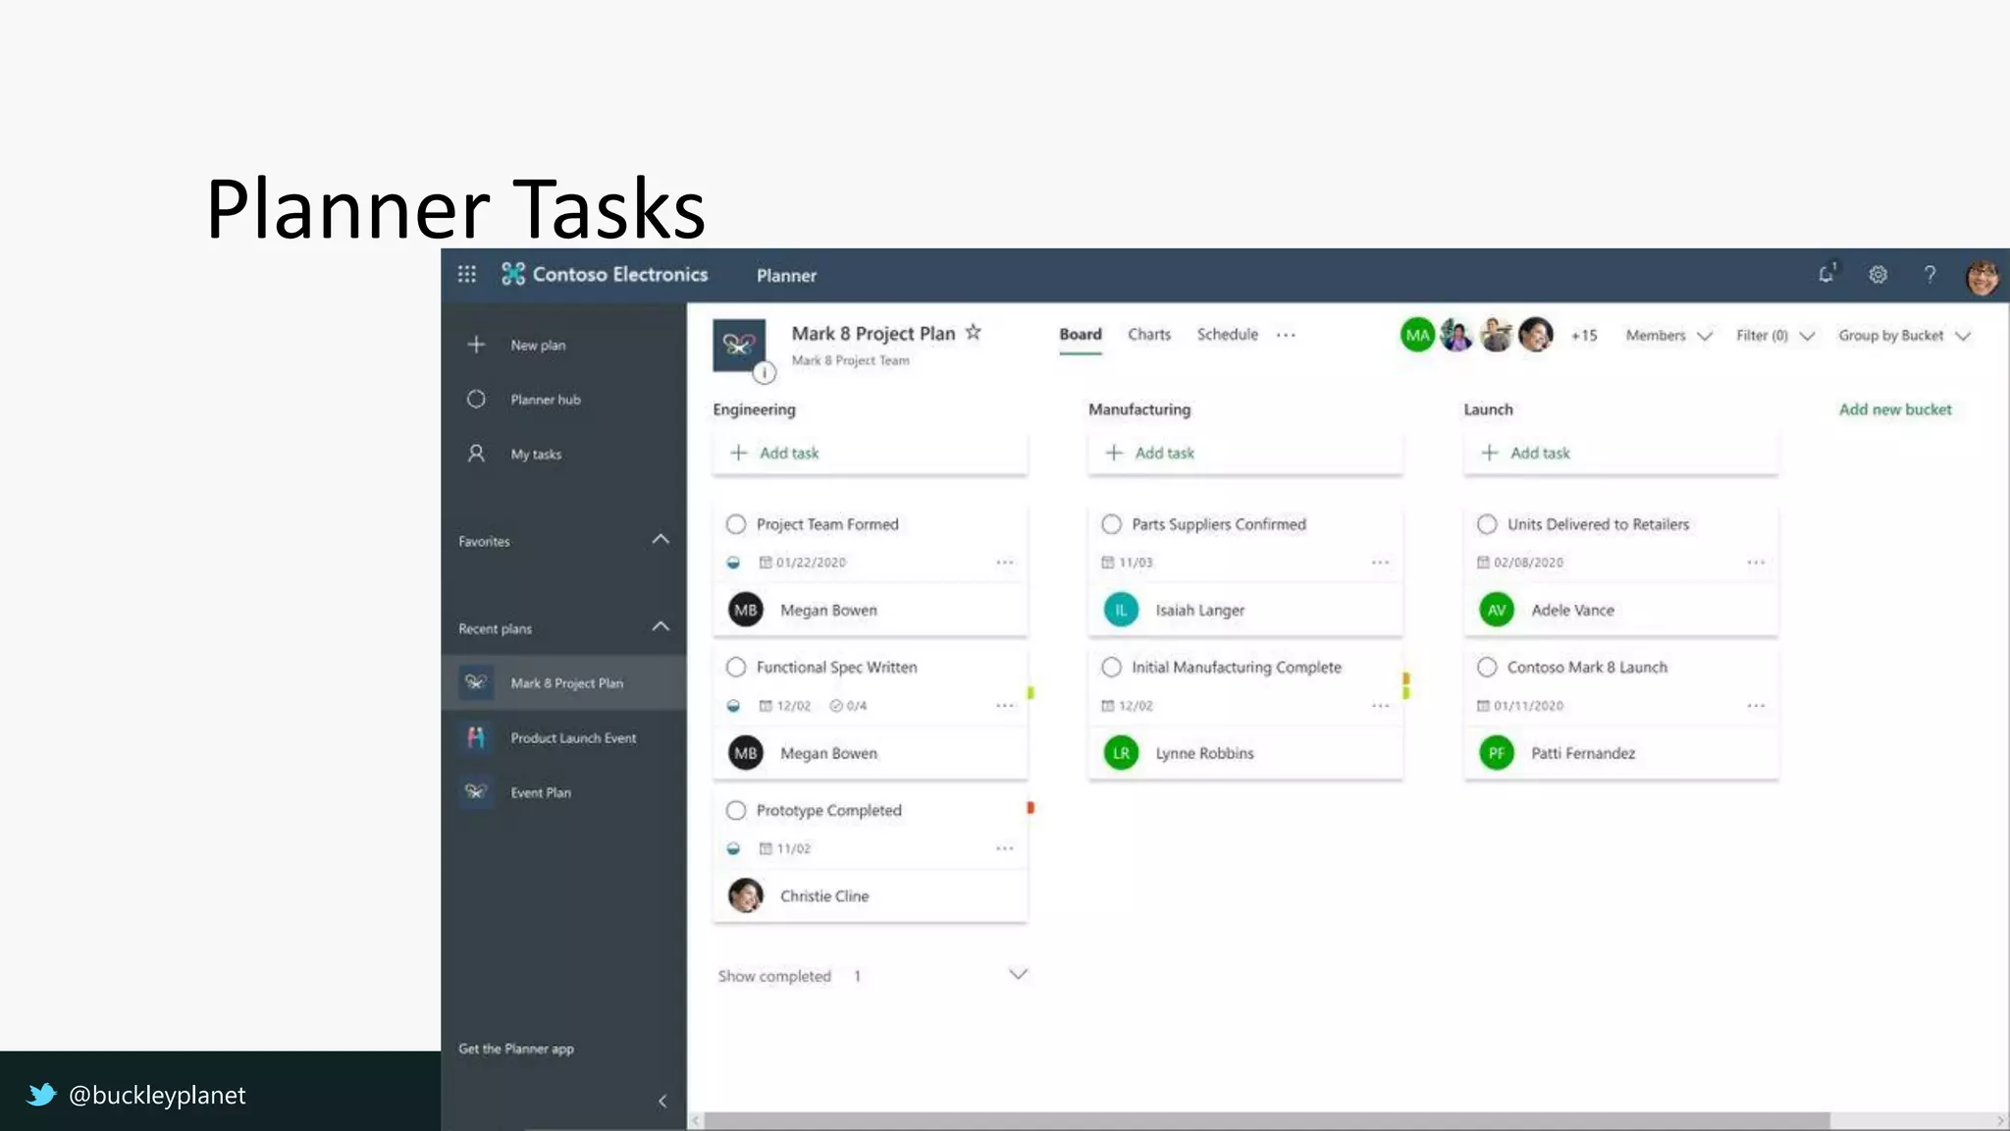Open the Members dropdown
The image size is (2010, 1131).
pyautogui.click(x=1668, y=336)
